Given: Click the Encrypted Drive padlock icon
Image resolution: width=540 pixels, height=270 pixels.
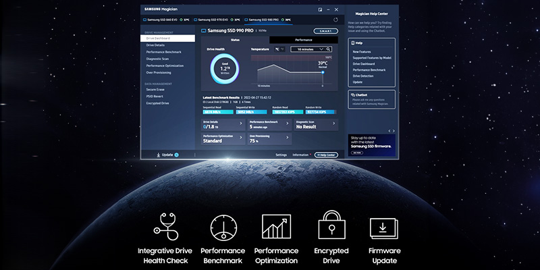Looking at the screenshot, I should pos(331,225).
